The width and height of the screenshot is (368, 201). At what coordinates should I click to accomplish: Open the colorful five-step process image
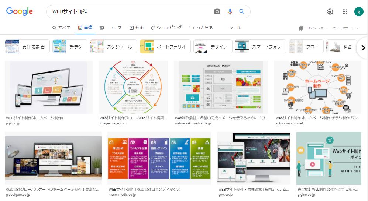tap(159, 158)
